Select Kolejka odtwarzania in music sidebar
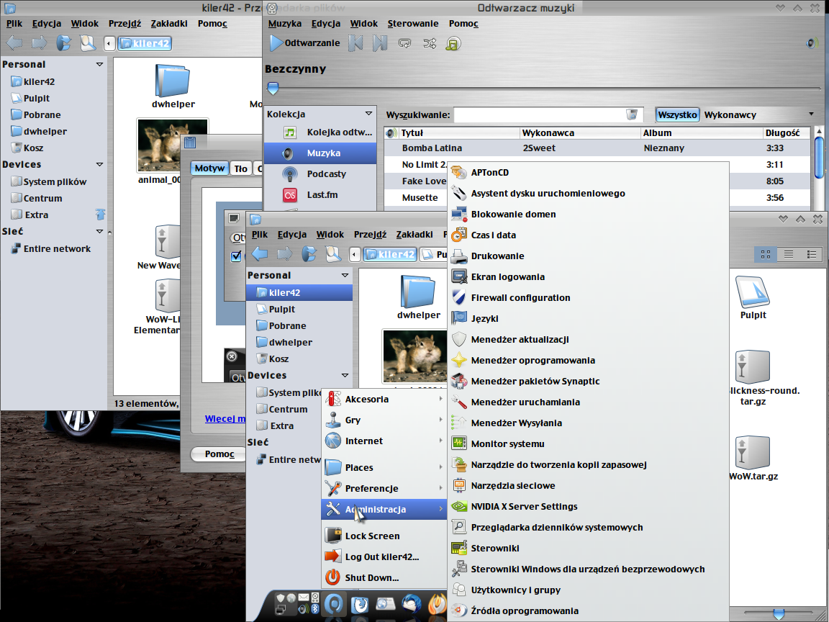 click(320, 132)
